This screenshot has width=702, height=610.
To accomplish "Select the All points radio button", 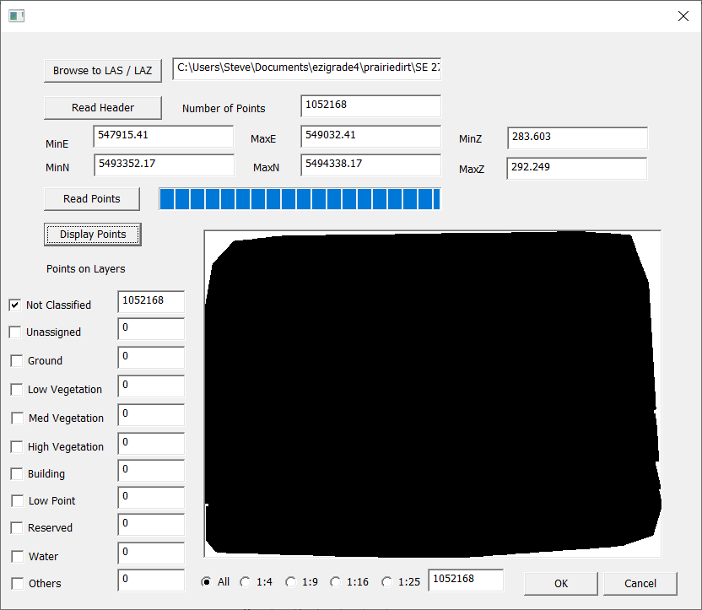I will tap(207, 582).
